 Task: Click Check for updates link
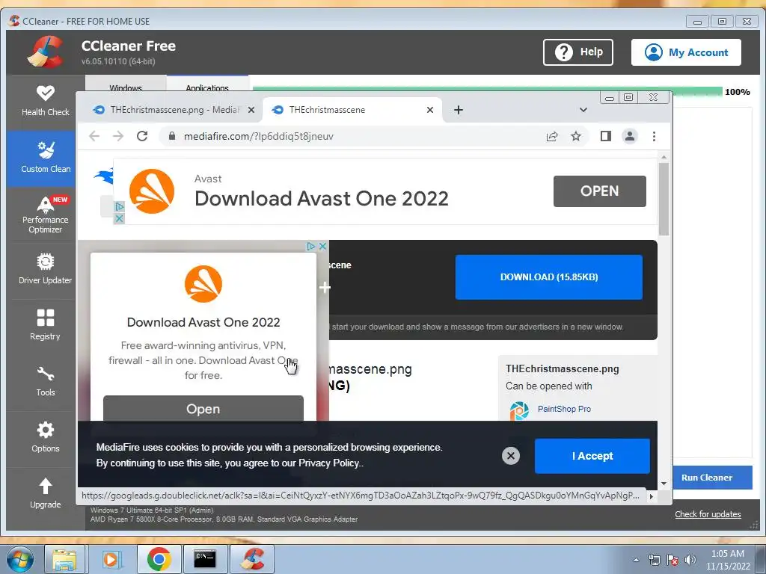[708, 514]
